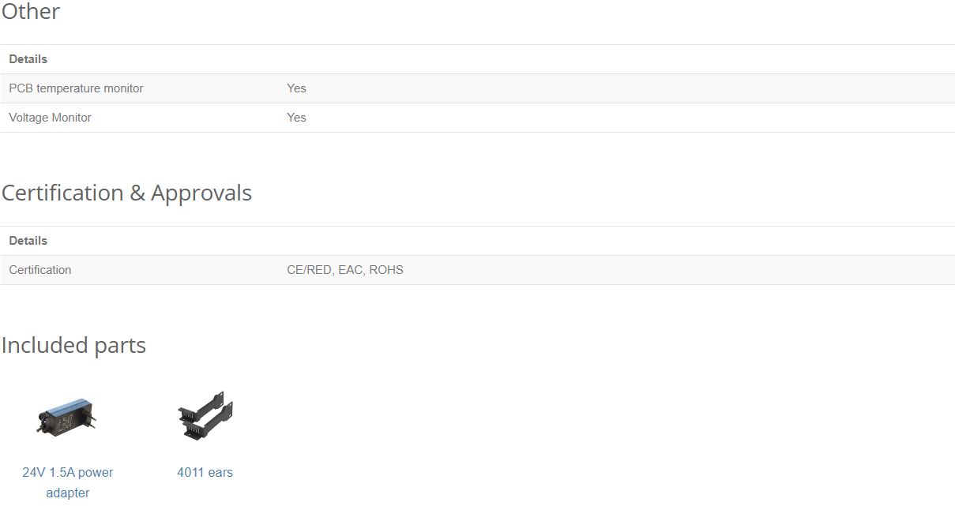Click the word Approvals in the section heading
Image resolution: width=955 pixels, height=506 pixels.
point(201,193)
